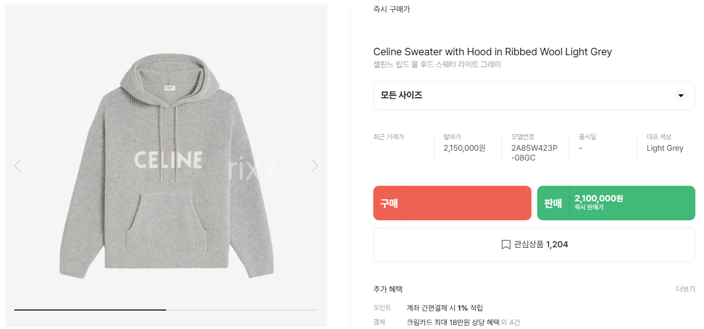Click the bookmark icon beside 관심상품
The width and height of the screenshot is (704, 329).
[506, 244]
